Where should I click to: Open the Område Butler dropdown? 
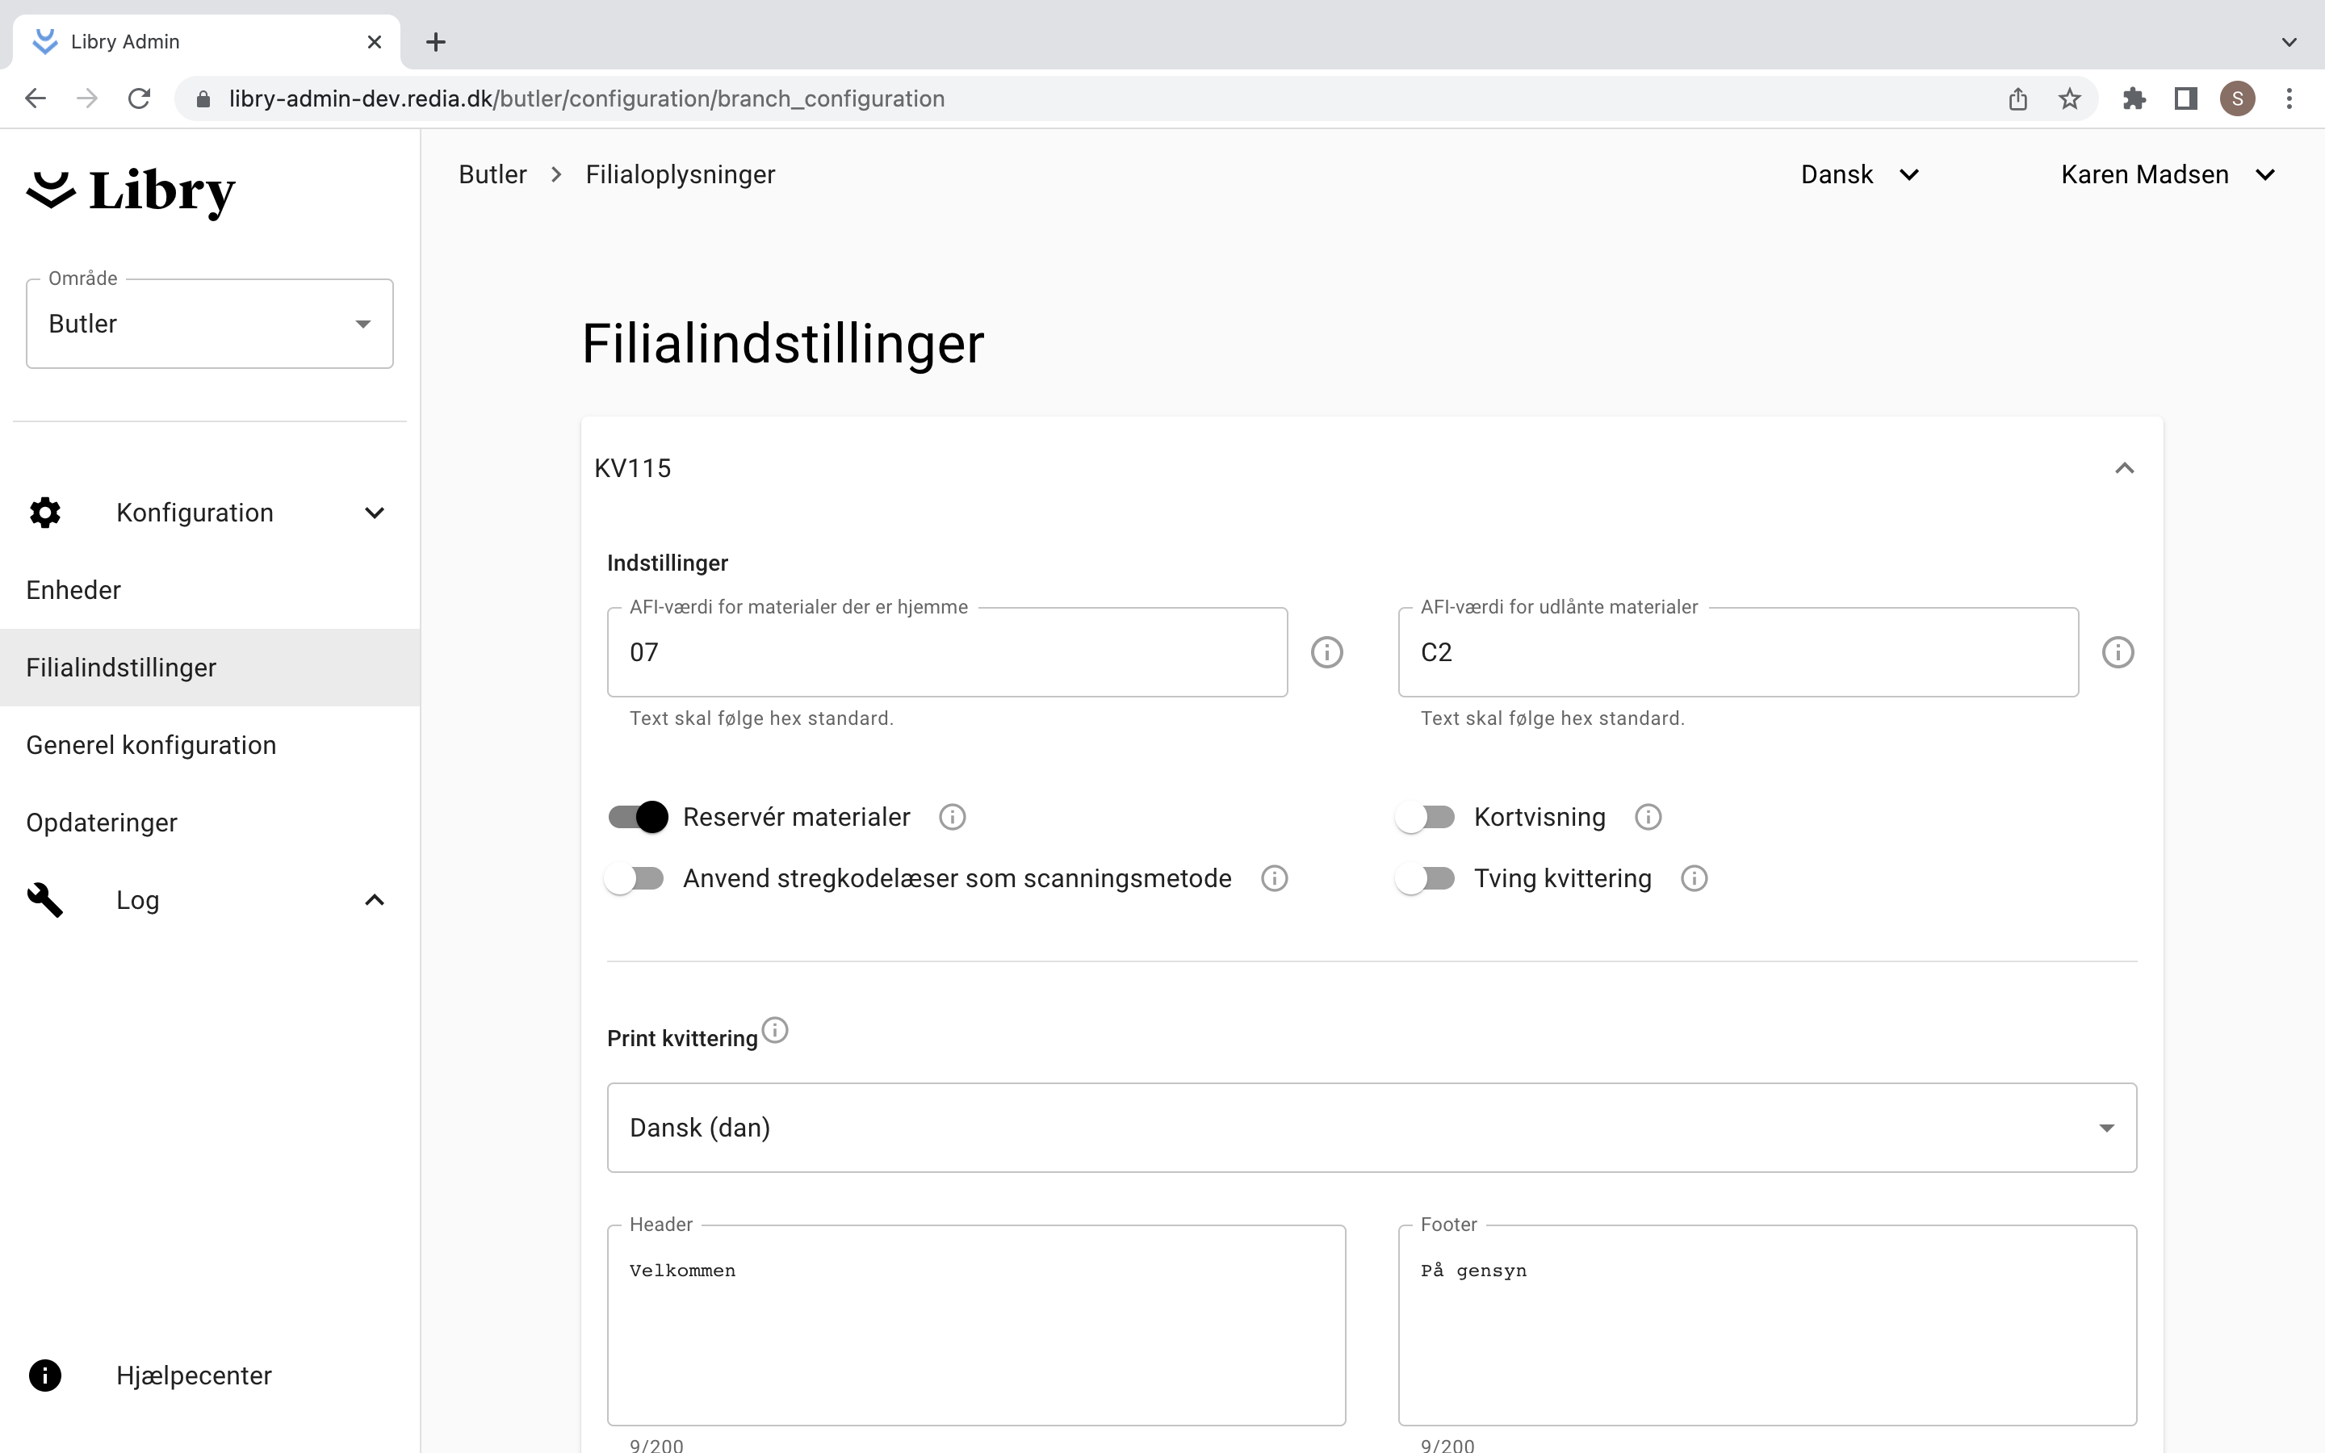click(x=209, y=324)
